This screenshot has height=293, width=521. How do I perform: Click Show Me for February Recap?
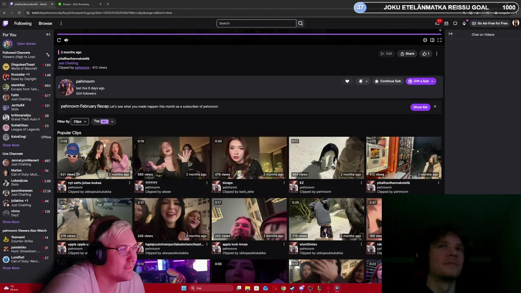[x=420, y=107]
